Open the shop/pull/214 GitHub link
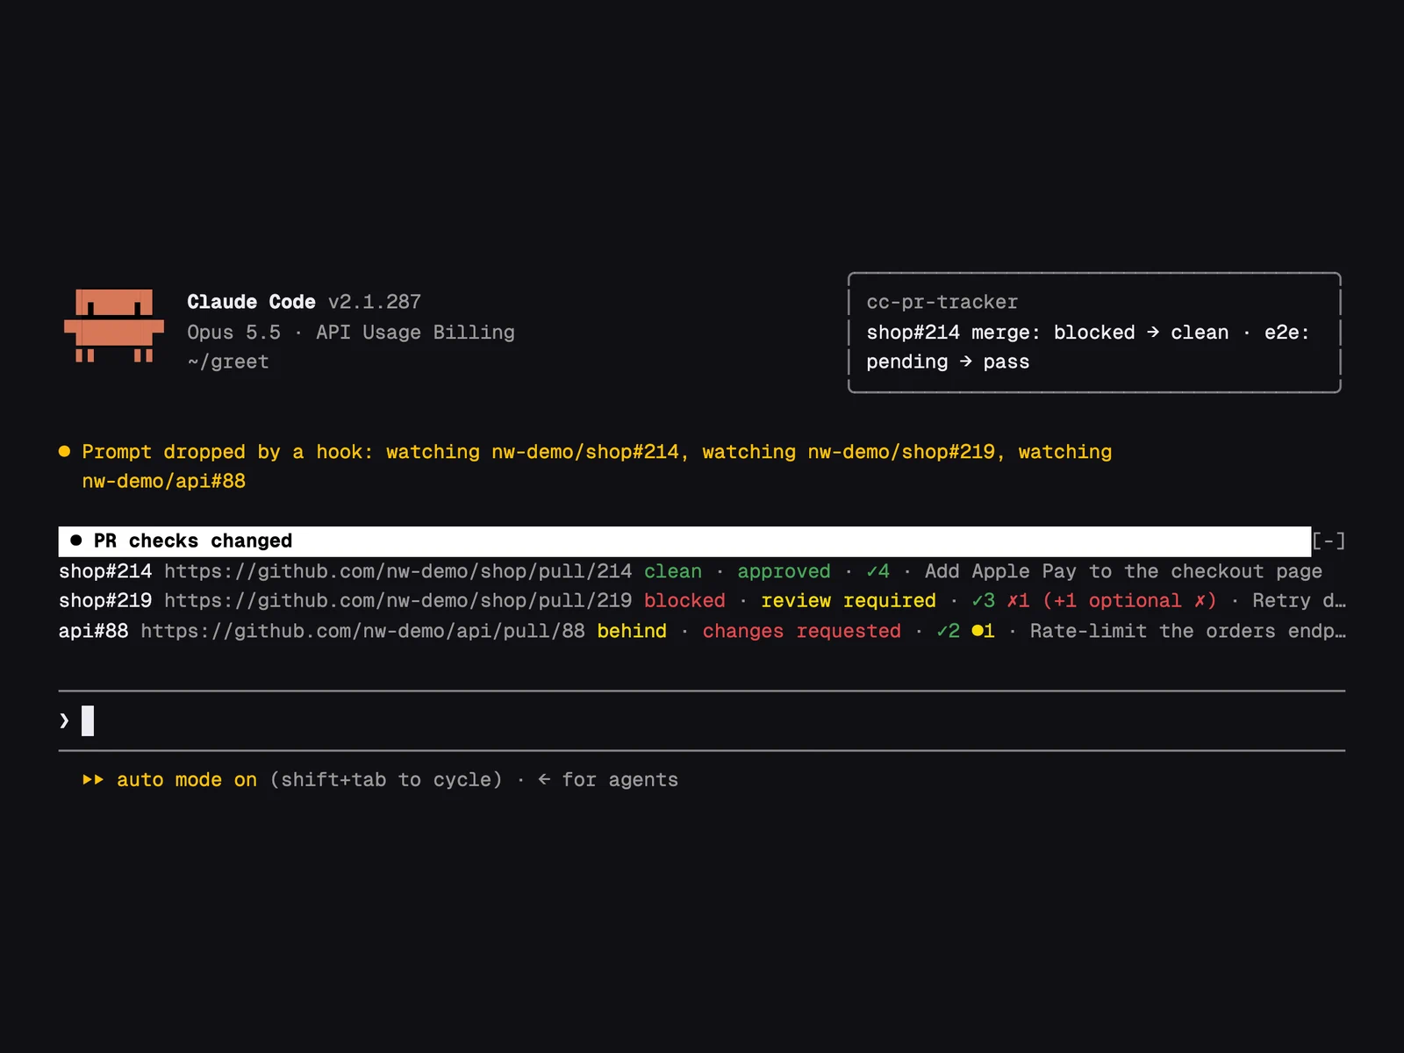Image resolution: width=1404 pixels, height=1053 pixels. [x=398, y=571]
